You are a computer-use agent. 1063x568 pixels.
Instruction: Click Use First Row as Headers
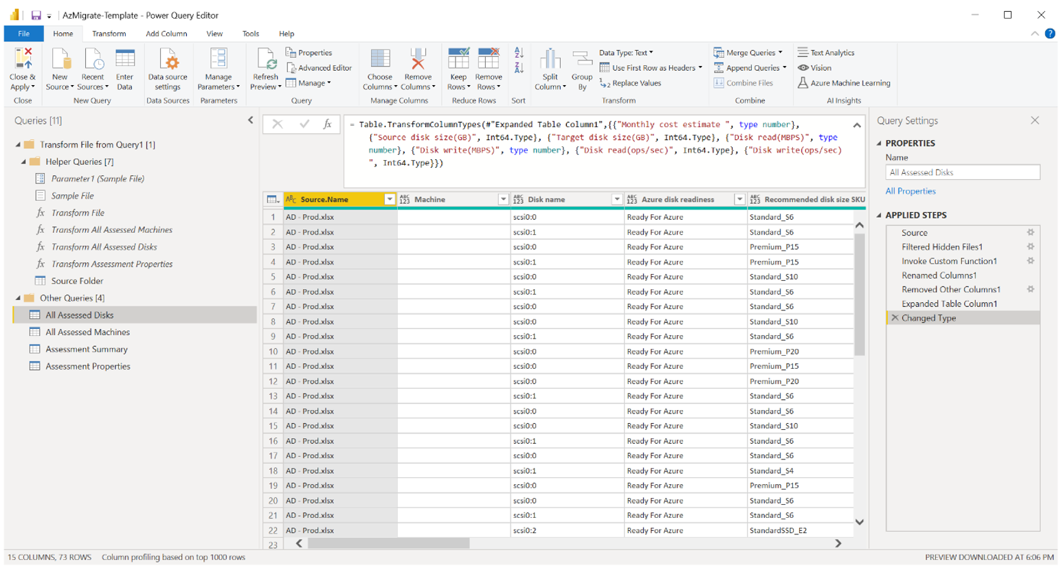(x=651, y=68)
